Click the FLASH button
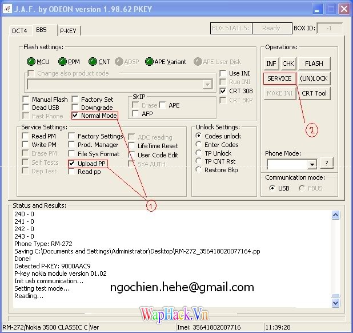Screen dimensions: 353x333 (x=314, y=64)
